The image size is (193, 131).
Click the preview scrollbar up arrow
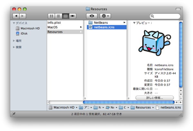tap(181, 90)
